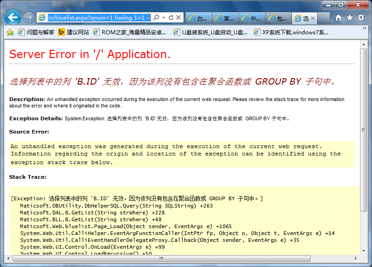This screenshot has height=267, width=372.
Task: Stop loading with the X icon
Action: point(178,17)
